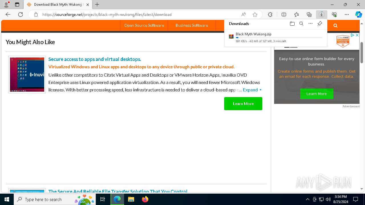Close the Download Black Myth tab
365x205 pixels.
88,5
